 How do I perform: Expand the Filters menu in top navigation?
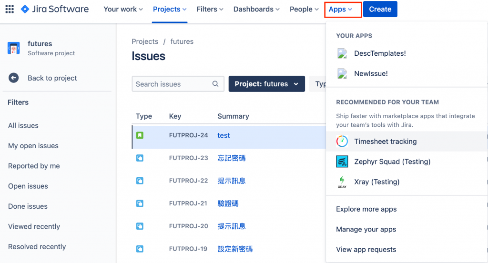(x=210, y=9)
